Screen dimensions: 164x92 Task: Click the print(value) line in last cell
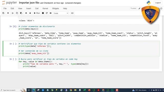[x=29, y=66]
